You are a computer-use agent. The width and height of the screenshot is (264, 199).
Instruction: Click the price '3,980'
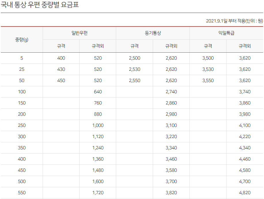[x=245, y=114]
